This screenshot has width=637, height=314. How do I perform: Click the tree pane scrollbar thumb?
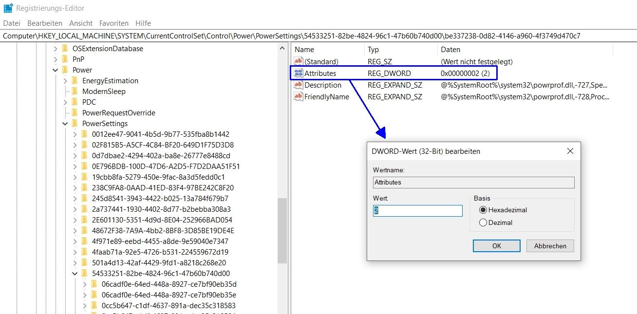[282, 231]
